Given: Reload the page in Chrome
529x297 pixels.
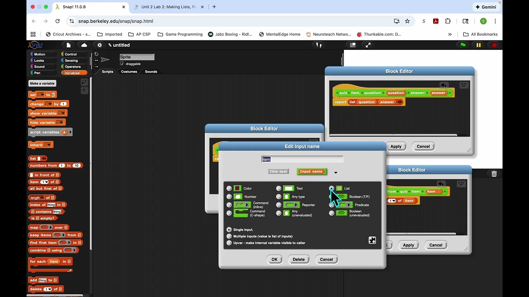Looking at the screenshot, I should (57, 21).
